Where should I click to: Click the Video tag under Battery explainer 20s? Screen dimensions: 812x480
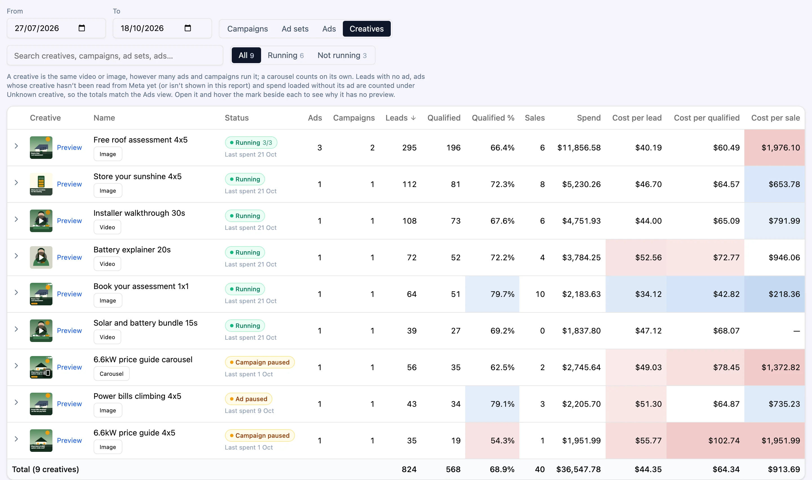pyautogui.click(x=107, y=264)
